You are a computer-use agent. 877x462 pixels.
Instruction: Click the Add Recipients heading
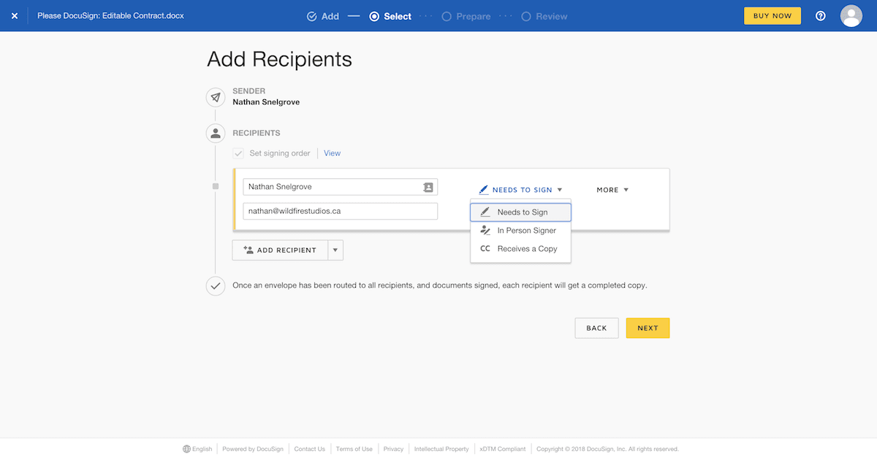tap(279, 59)
